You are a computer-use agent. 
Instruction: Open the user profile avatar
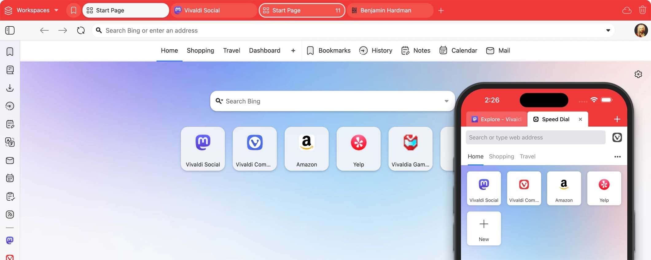pyautogui.click(x=641, y=30)
